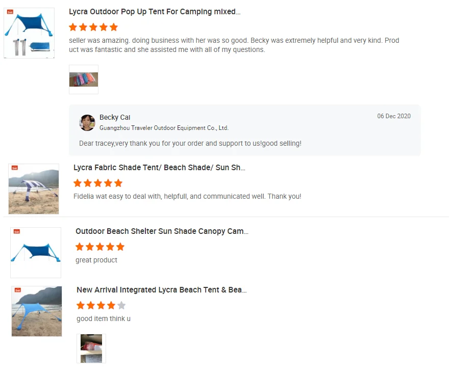Enlarge the review photo under 'good item think u'
The height and width of the screenshot is (373, 450).
(x=91, y=349)
